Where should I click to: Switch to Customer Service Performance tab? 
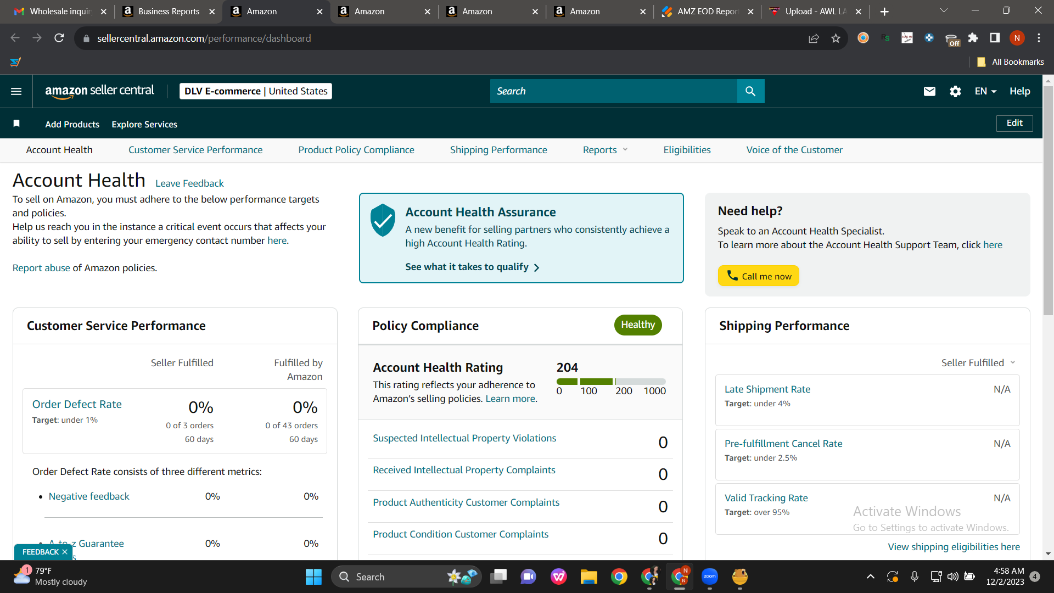click(x=195, y=150)
